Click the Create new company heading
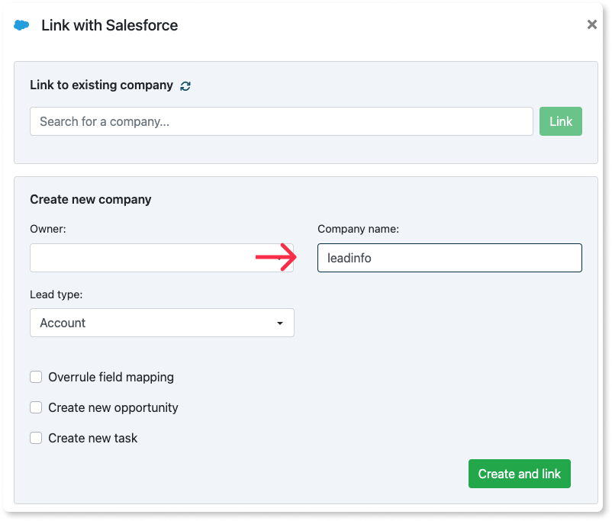Viewport: 612px width, 521px height. [x=91, y=199]
